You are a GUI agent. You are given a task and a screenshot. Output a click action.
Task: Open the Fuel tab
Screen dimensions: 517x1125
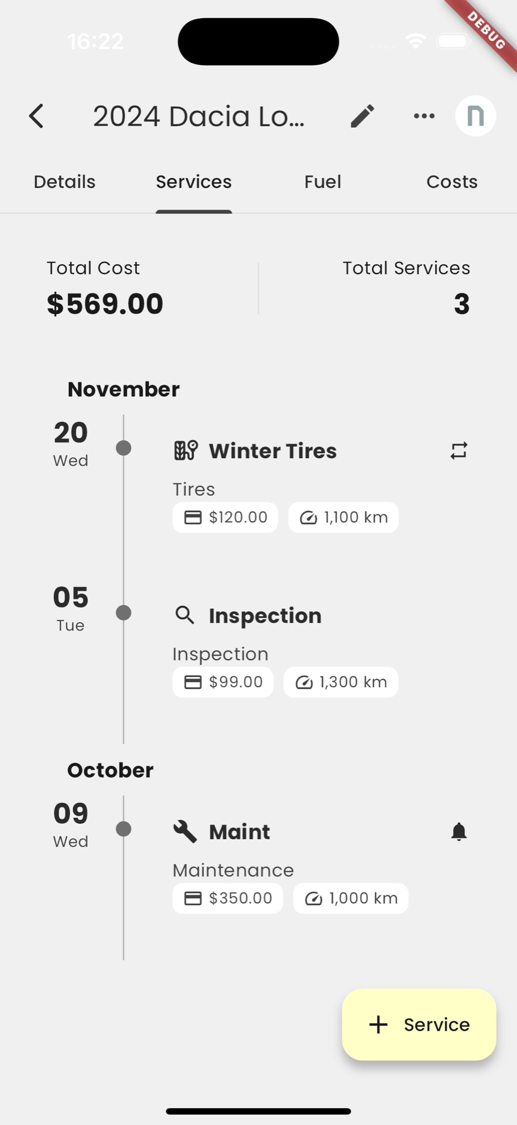323,182
